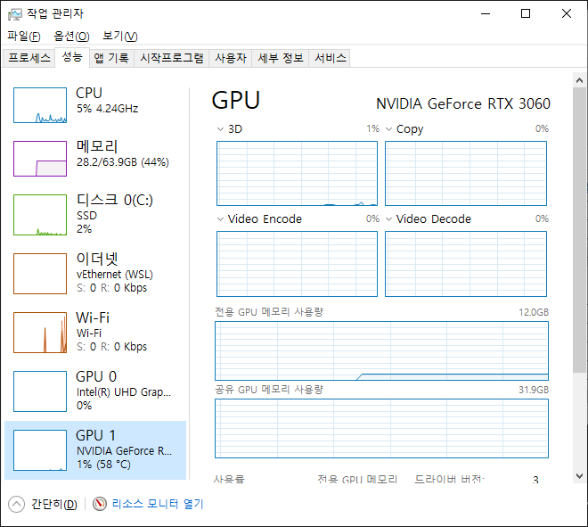Select the Wi-Fi S: 0 R: 0 Kbps entry

95,333
